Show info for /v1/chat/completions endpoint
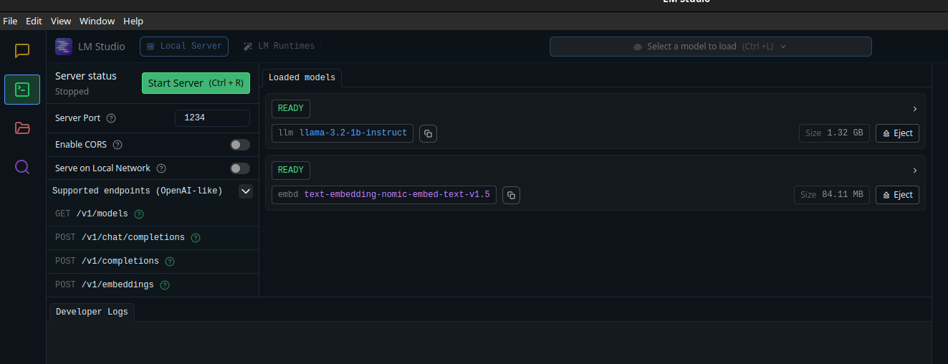Viewport: 948px width, 364px height. pyautogui.click(x=196, y=237)
